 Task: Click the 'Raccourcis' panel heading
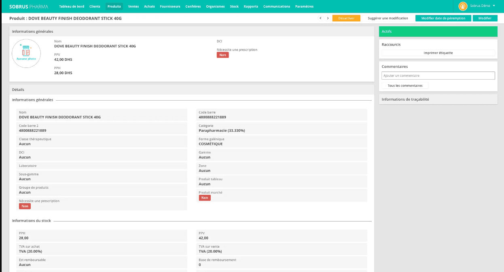[391, 44]
